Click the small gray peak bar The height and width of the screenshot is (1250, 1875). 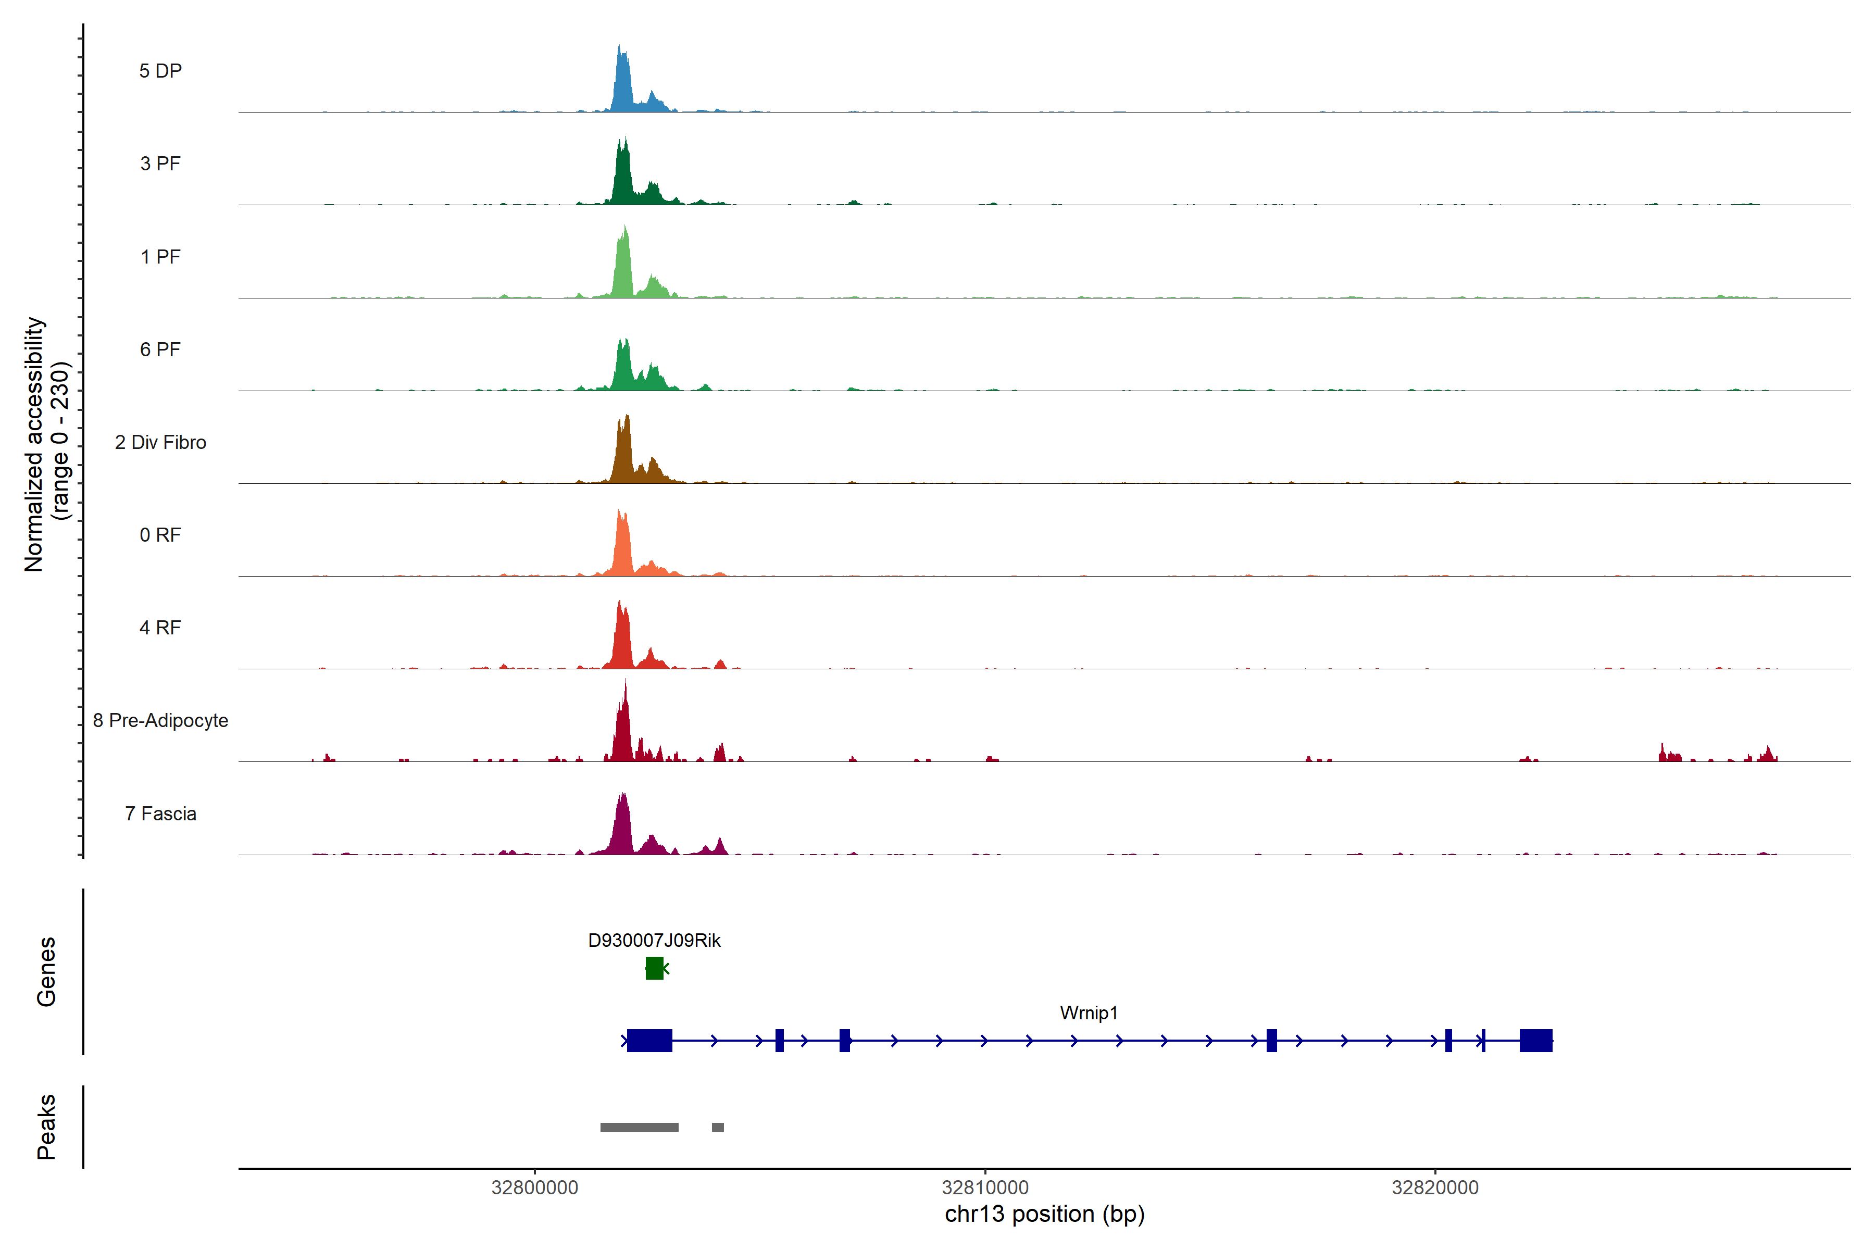718,1127
